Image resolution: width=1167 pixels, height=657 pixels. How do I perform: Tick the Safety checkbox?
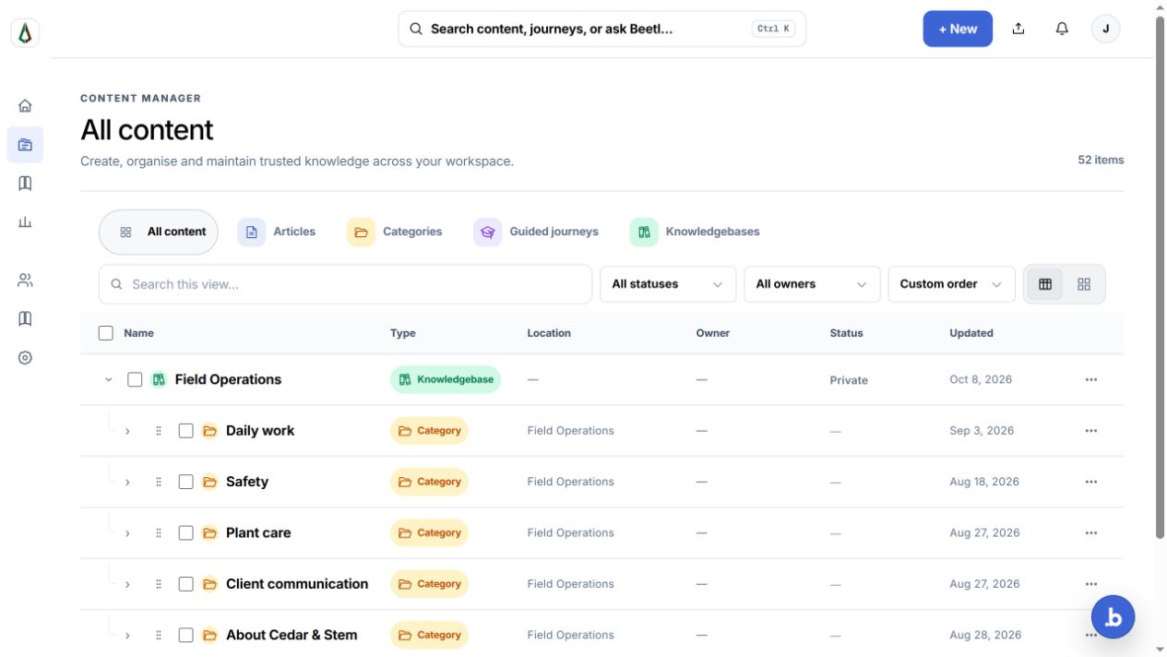click(185, 482)
